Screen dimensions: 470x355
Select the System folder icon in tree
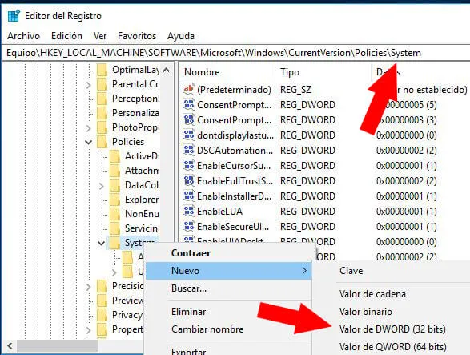click(114, 243)
